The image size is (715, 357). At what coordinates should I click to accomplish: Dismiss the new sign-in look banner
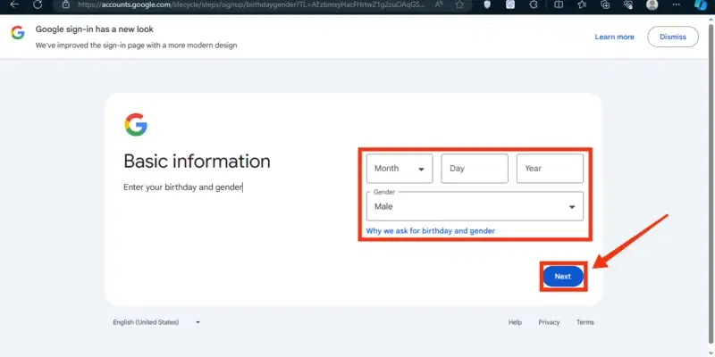click(x=673, y=37)
